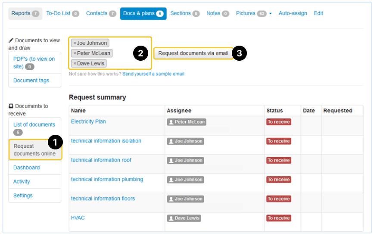Open Electricity Plan document link
The height and width of the screenshot is (236, 374).
[88, 122]
